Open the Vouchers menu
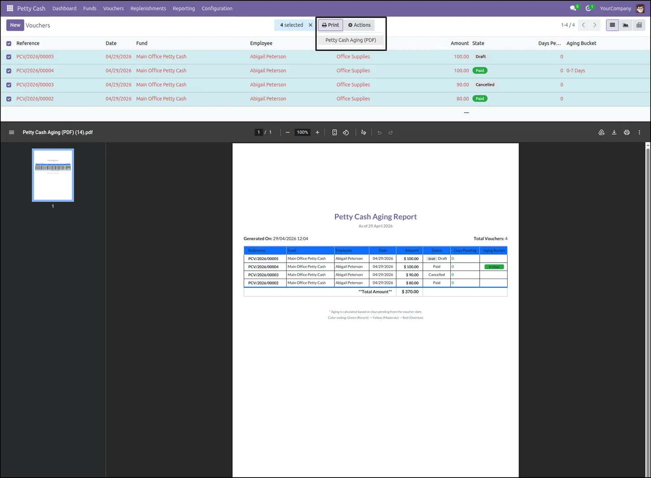Image resolution: width=651 pixels, height=478 pixels. coord(113,9)
